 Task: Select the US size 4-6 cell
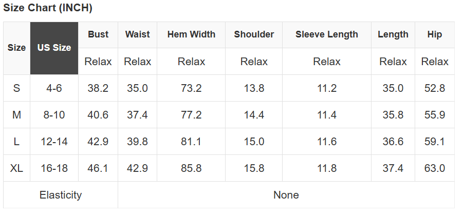[x=54, y=88]
